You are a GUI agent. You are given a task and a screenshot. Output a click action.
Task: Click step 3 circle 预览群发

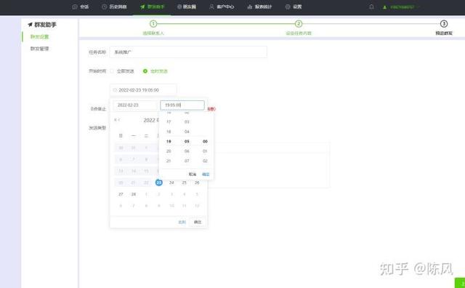444,24
